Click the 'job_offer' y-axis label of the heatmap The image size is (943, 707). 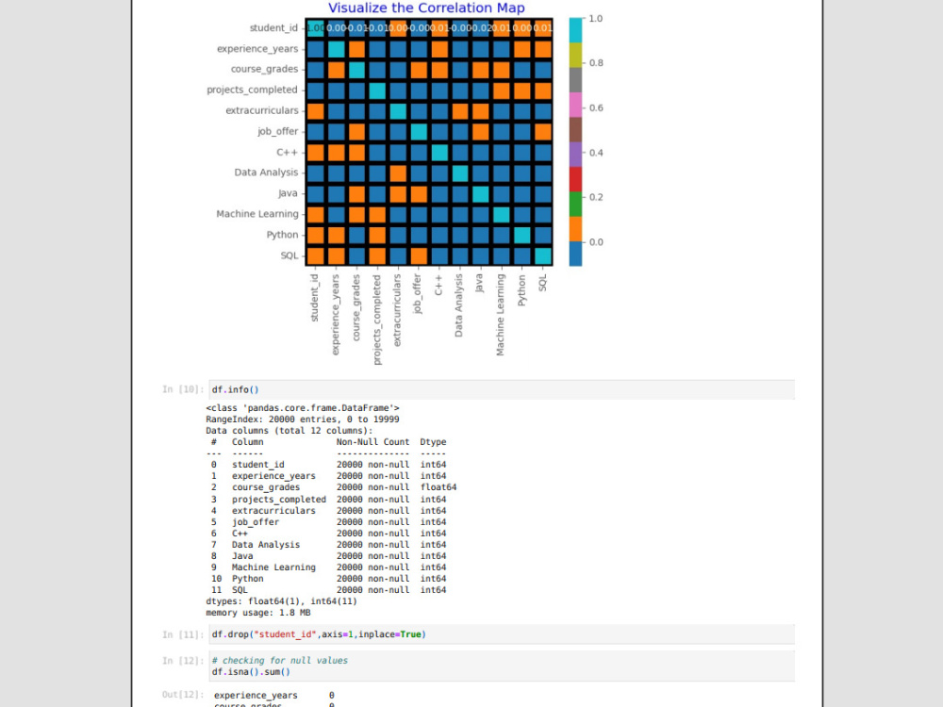coord(278,131)
